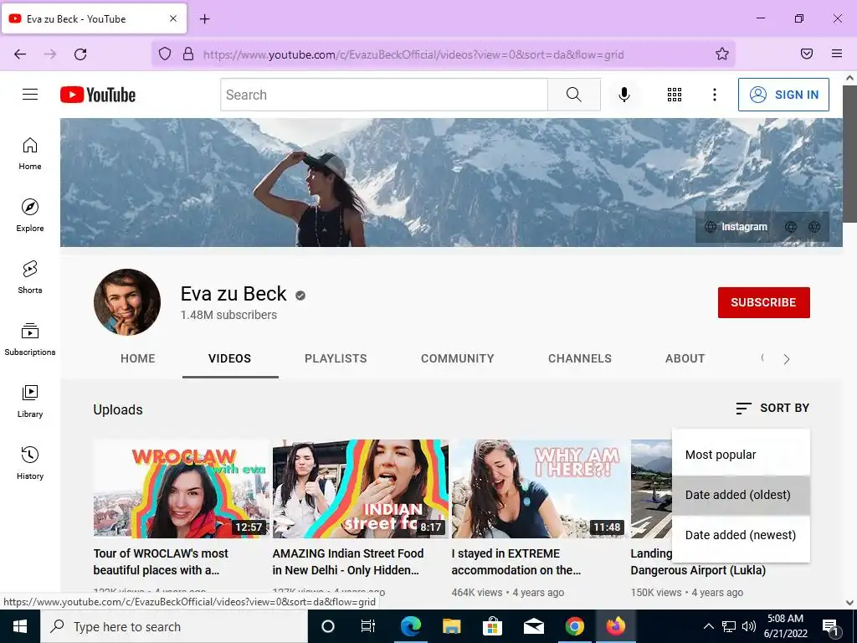
Task: Go to Home in the sidebar
Action: (30, 154)
